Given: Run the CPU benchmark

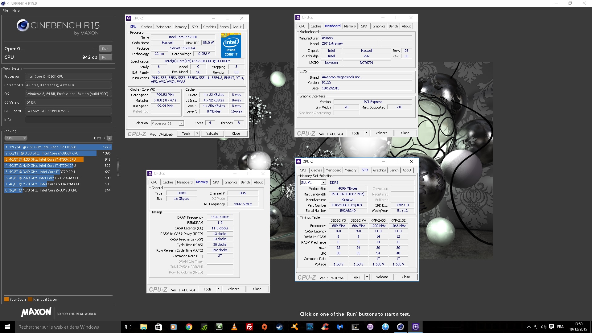Looking at the screenshot, I should point(105,57).
